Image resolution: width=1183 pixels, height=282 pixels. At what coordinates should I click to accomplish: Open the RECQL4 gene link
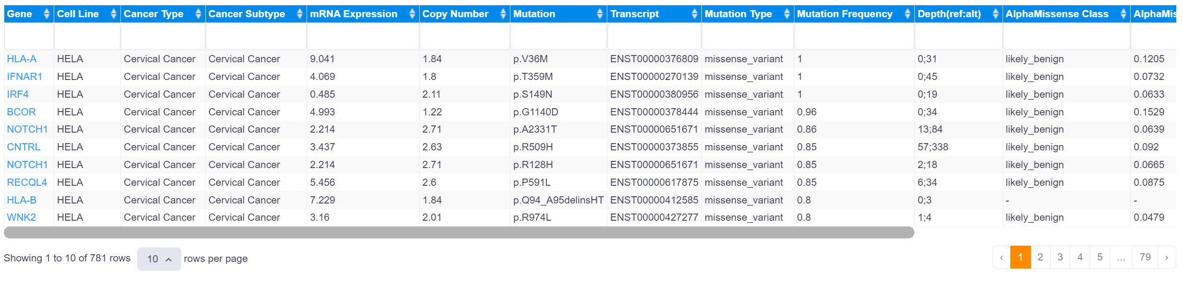[x=27, y=182]
